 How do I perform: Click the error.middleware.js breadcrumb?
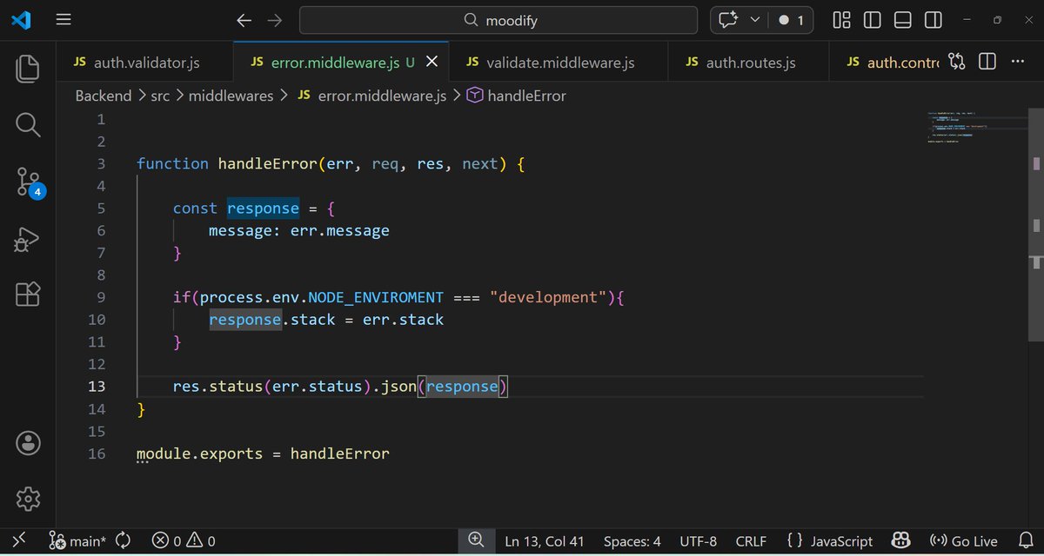click(371, 96)
